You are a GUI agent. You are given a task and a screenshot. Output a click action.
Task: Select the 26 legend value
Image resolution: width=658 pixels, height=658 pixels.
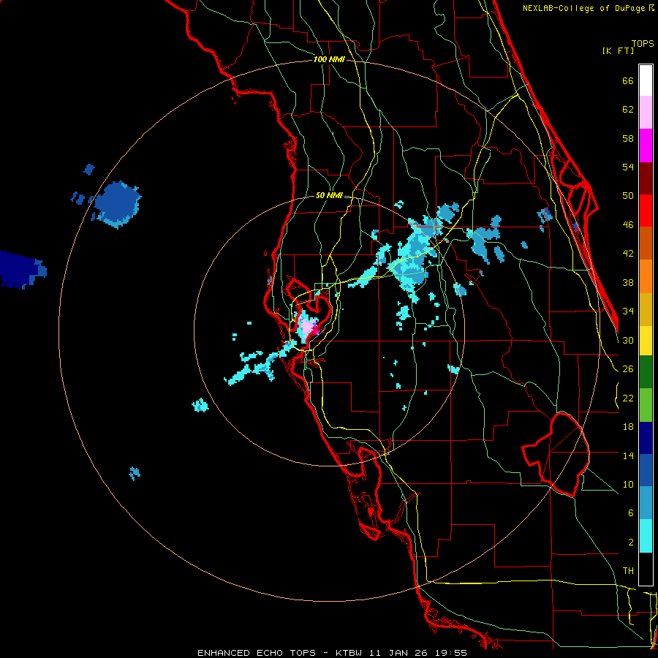[x=628, y=369]
